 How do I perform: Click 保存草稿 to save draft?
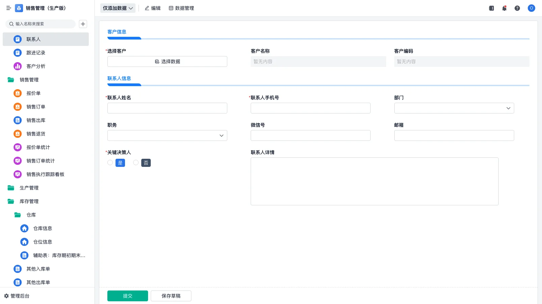(171, 296)
